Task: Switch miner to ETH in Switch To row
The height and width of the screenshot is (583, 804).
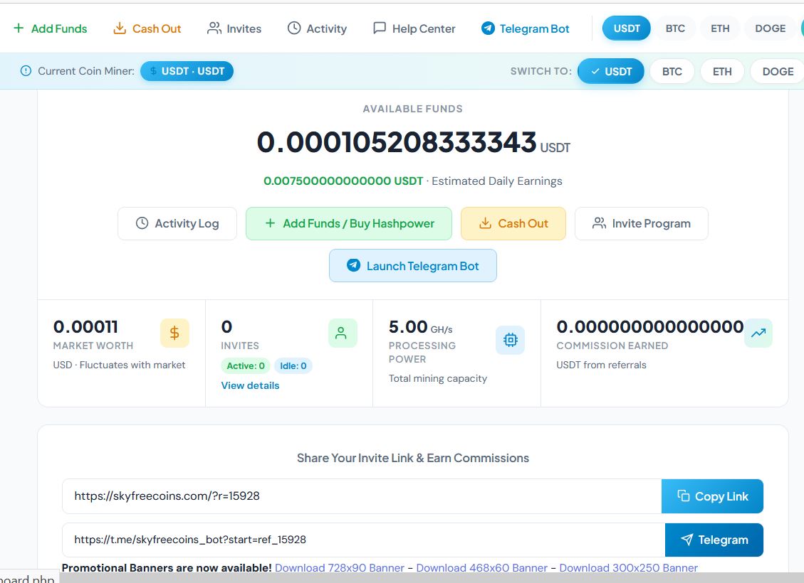Action: point(722,71)
